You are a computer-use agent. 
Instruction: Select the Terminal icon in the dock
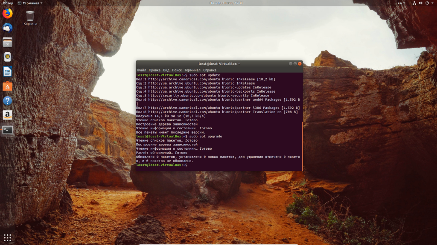pyautogui.click(x=8, y=130)
